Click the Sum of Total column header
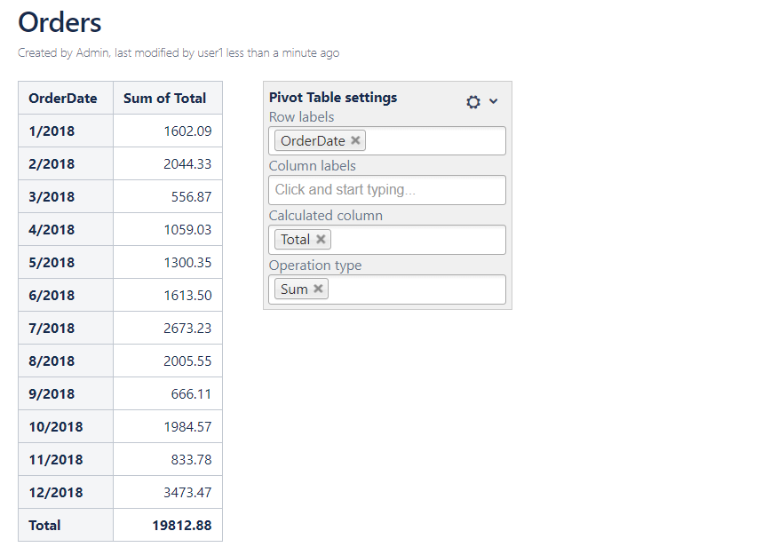The image size is (770, 547). coord(165,99)
